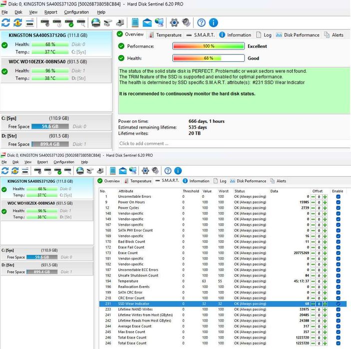Click blue refresh arrows icon in Overview window

pos(5,22)
